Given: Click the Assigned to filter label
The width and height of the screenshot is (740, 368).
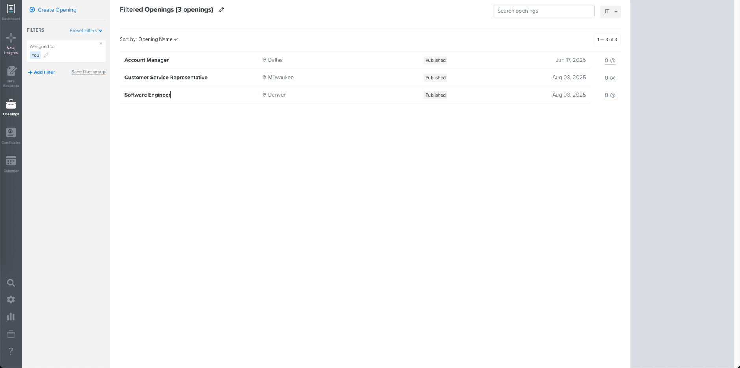Looking at the screenshot, I should pyautogui.click(x=42, y=46).
